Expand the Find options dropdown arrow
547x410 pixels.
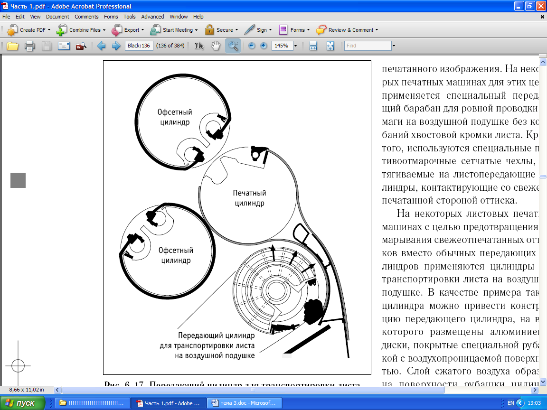point(394,46)
